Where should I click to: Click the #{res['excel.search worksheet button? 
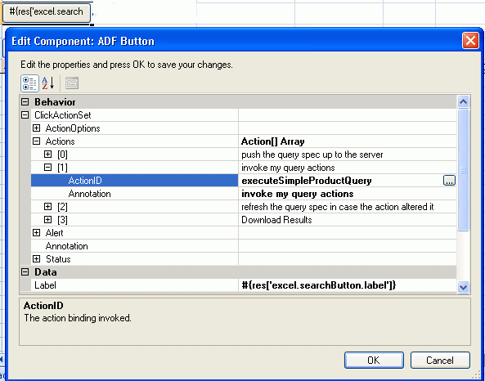(47, 12)
